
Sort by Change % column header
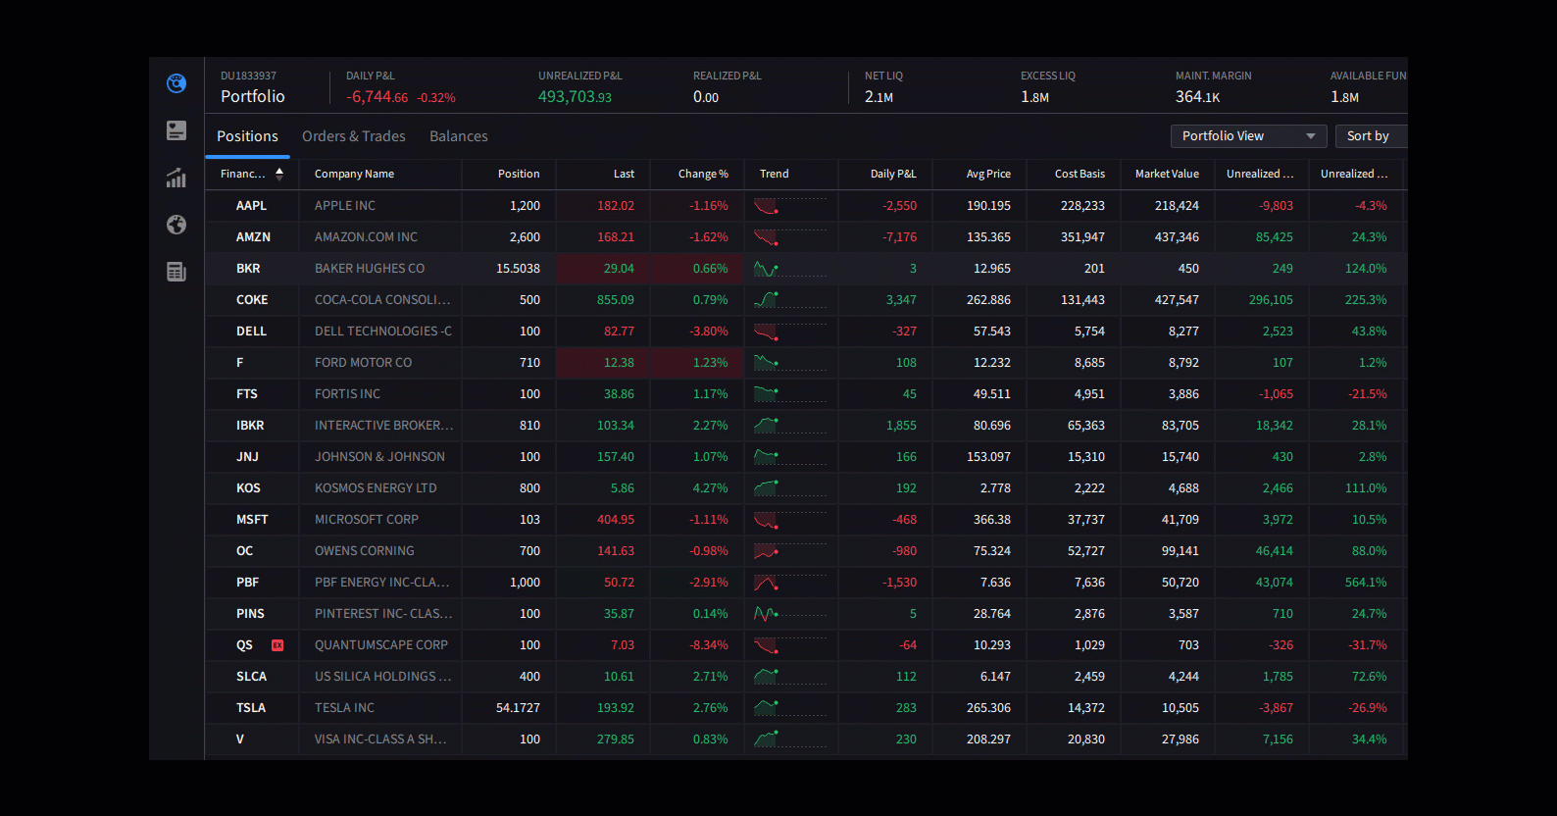pyautogui.click(x=703, y=174)
